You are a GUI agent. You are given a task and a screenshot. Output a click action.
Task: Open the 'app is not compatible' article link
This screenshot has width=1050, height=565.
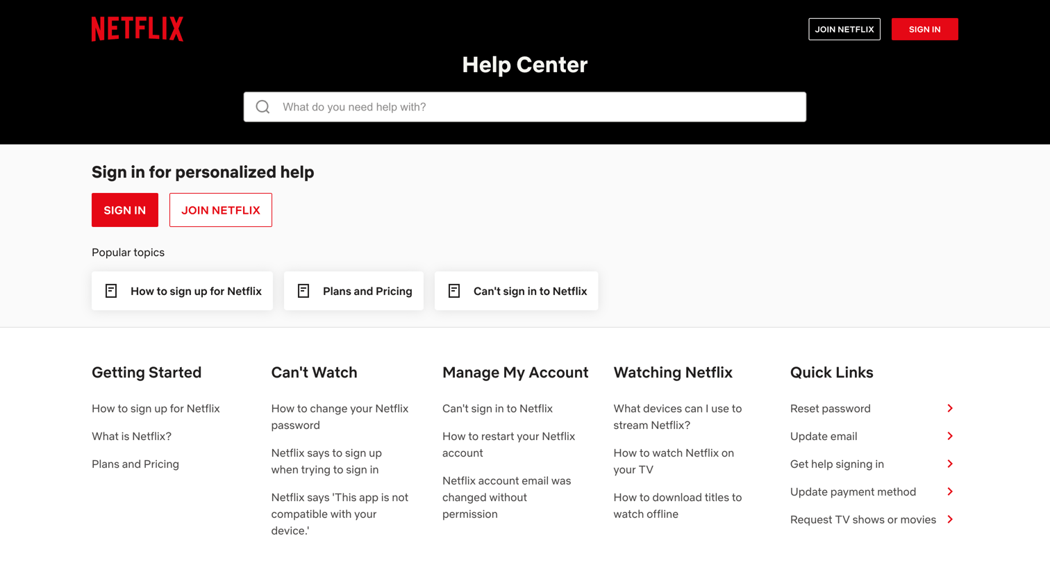(x=340, y=514)
